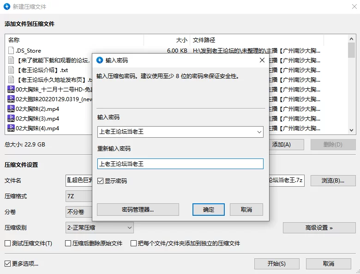Click the Bandizip logo in main window title
Screen dimensions: 360x274
[7, 6]
